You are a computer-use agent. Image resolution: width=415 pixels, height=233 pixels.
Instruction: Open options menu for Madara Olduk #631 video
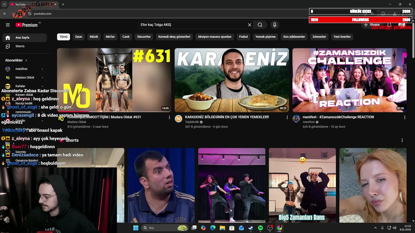(x=169, y=117)
